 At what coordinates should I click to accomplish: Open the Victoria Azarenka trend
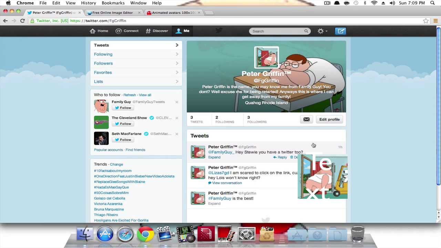click(108, 204)
